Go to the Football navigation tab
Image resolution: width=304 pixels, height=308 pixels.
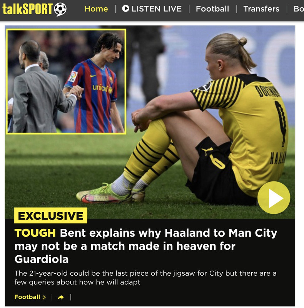pyautogui.click(x=212, y=9)
